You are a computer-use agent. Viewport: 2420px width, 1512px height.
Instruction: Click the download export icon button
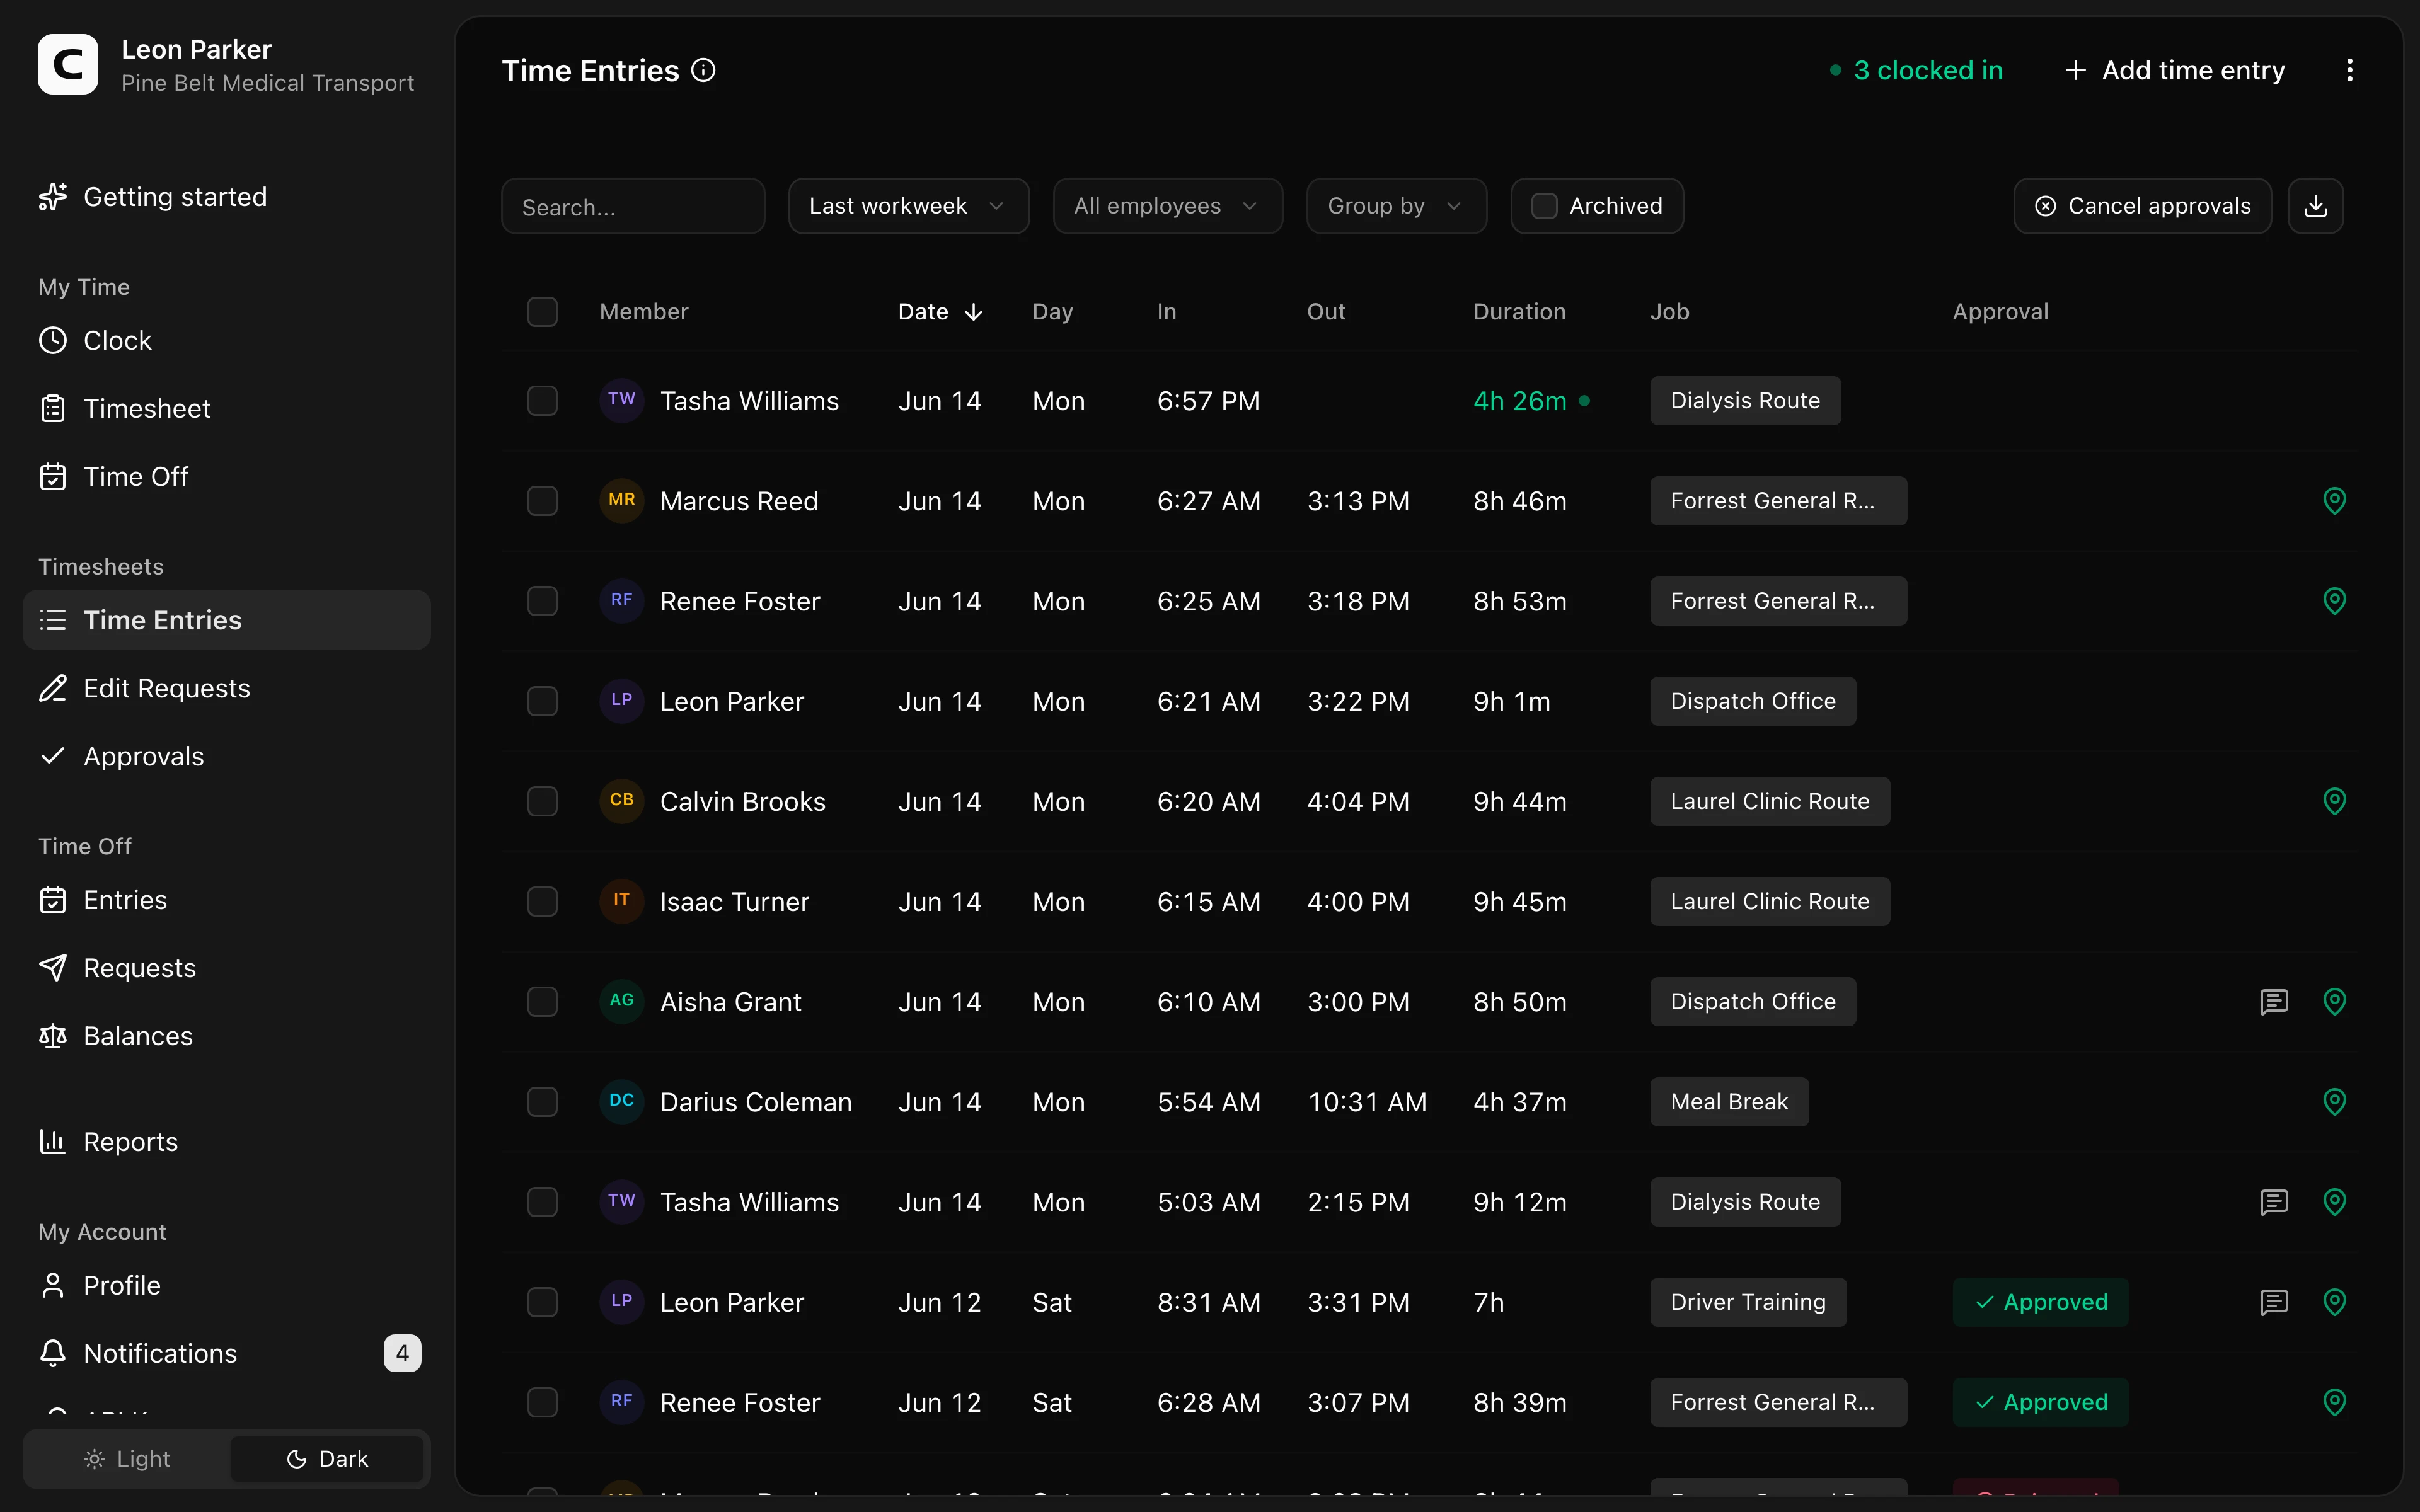(2315, 206)
